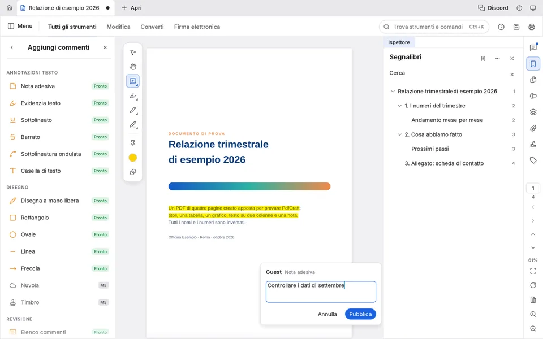Select the add comment note tool
This screenshot has height=339, width=543.
tap(133, 81)
